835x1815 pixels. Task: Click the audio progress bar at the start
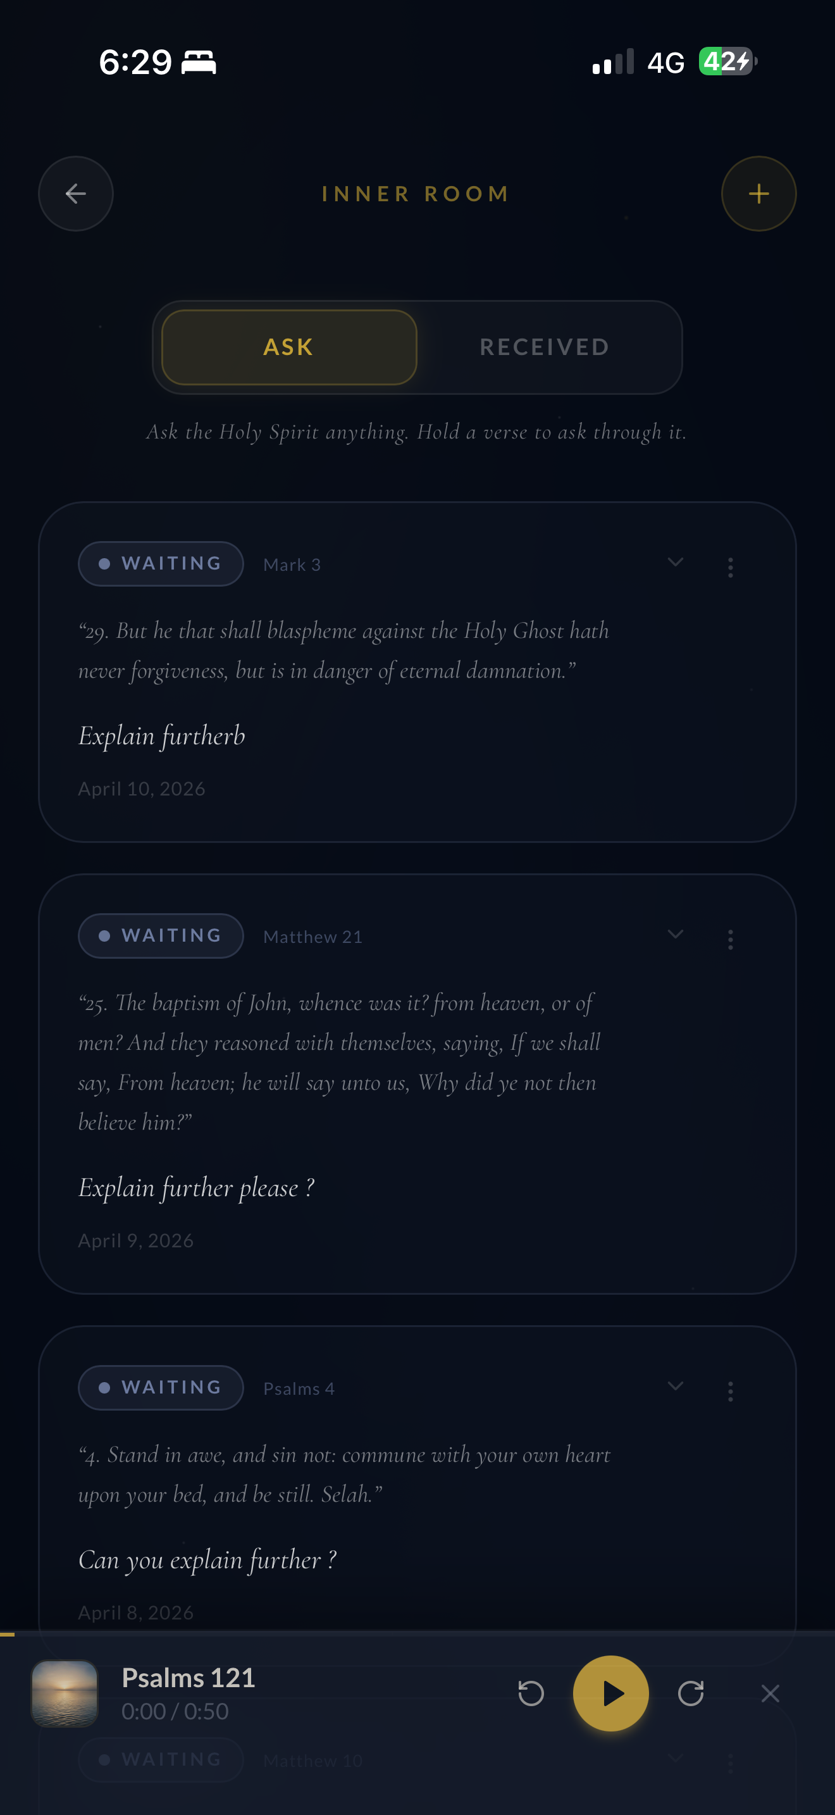coord(7,1634)
